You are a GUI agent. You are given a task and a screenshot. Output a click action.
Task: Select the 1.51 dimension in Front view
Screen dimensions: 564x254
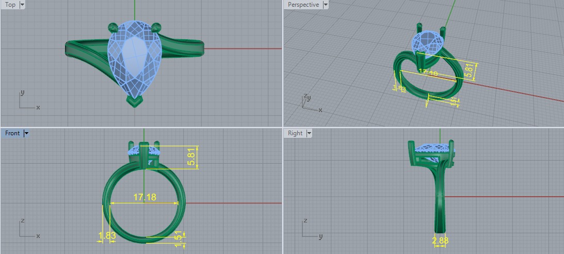[x=179, y=239]
